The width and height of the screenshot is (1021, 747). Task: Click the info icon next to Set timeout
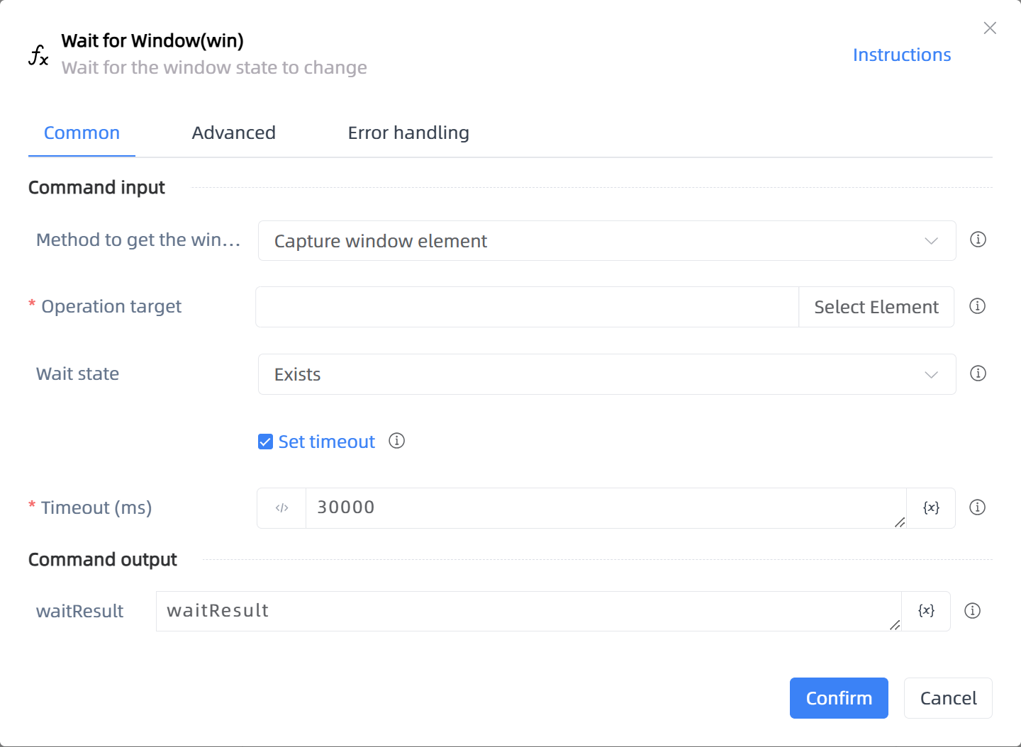[396, 441]
